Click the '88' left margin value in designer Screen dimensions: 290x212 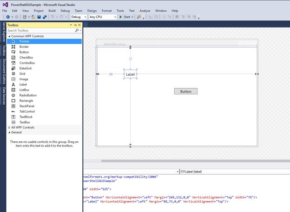point(111,74)
